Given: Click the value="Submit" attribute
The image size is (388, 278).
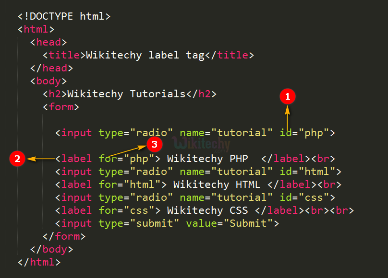Looking at the screenshot, I should click(230, 223).
